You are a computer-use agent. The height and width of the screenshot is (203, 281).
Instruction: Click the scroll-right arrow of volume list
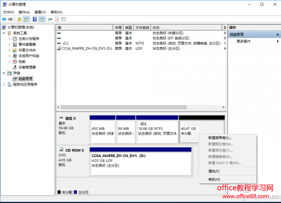point(223,107)
